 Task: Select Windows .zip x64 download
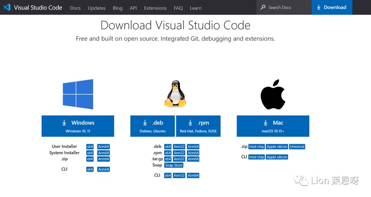click(90, 159)
